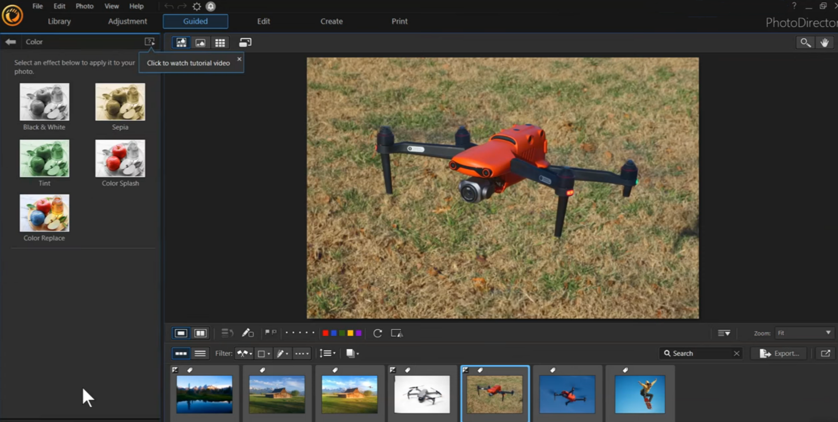Toggle compare two photos view mode
Screen dimensions: 838x422
200,333
